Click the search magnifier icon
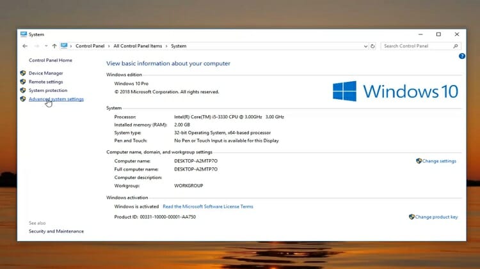Screen dimensions: 480x269 456,46
